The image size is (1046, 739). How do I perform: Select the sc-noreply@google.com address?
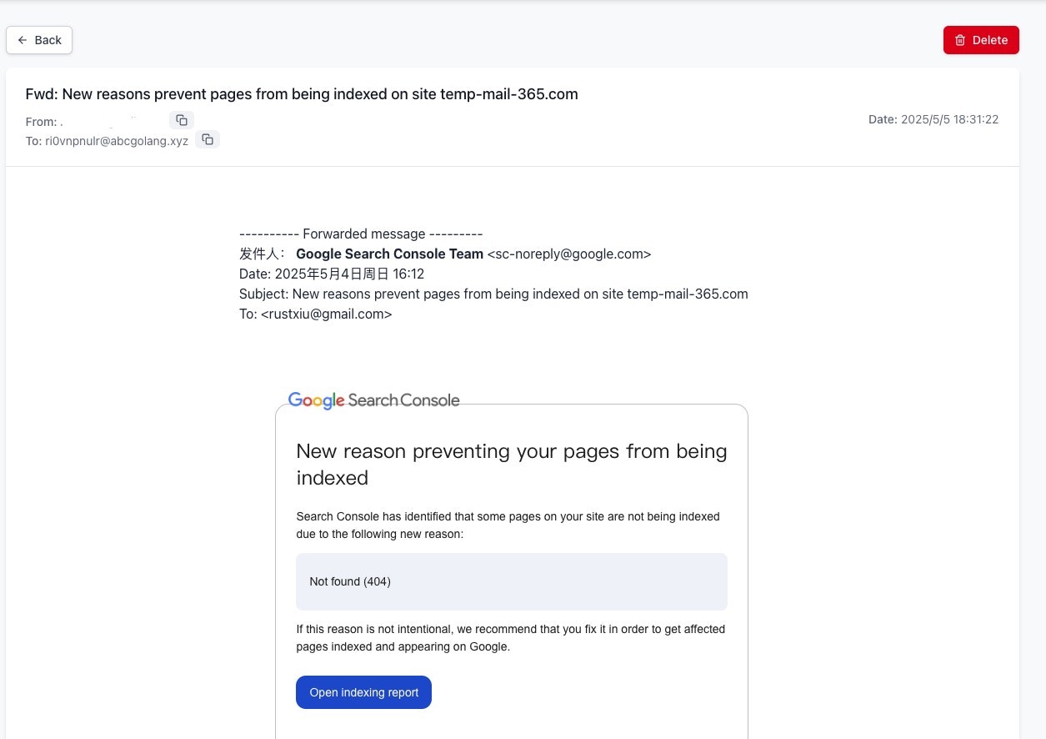click(x=569, y=254)
